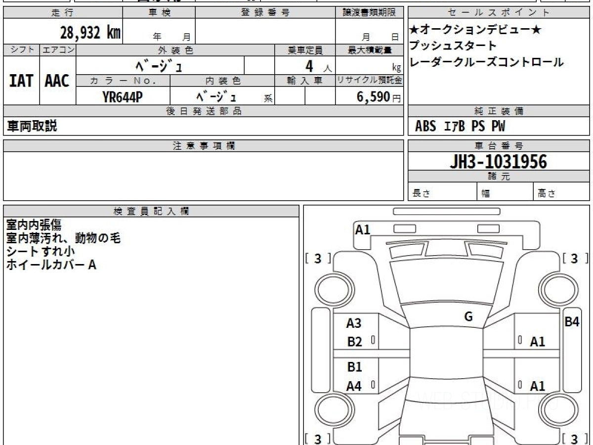Select equipment line ABS エアB PS PW

[x=460, y=127]
